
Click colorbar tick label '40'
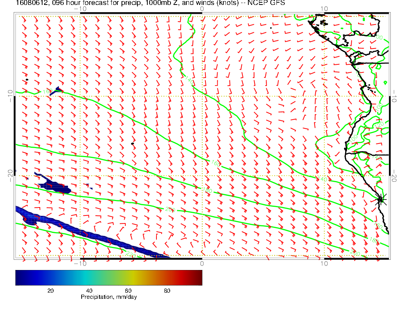[x=89, y=291]
